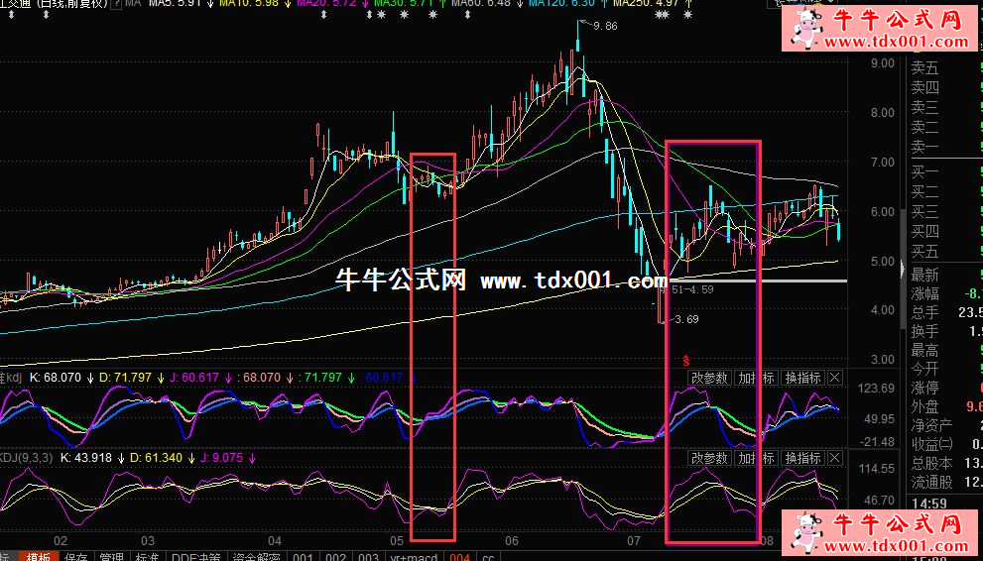
Task: Click the 3.69 low price marker
Action: [x=684, y=319]
